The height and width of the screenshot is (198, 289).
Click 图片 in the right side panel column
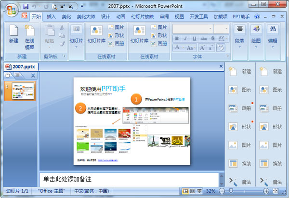click(x=271, y=145)
